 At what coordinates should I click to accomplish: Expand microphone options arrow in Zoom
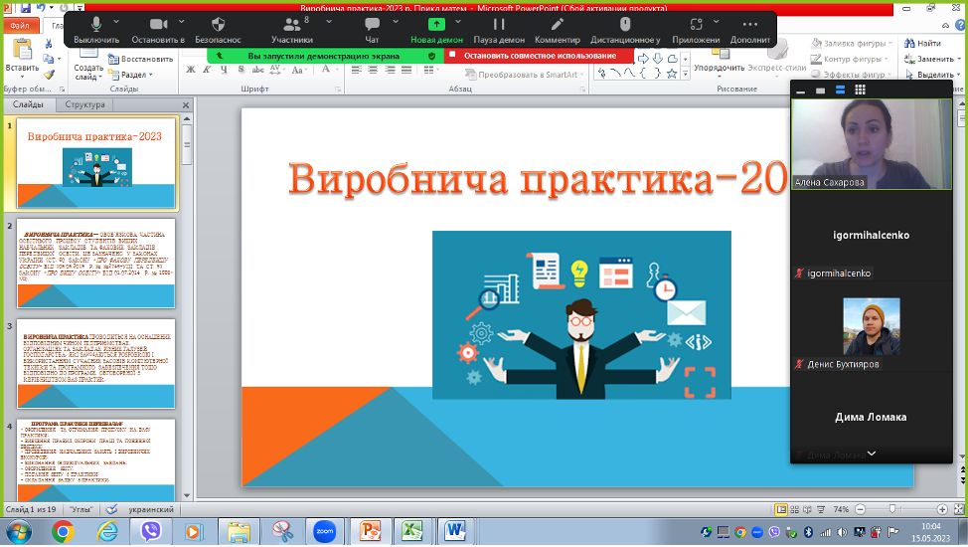[x=118, y=21]
